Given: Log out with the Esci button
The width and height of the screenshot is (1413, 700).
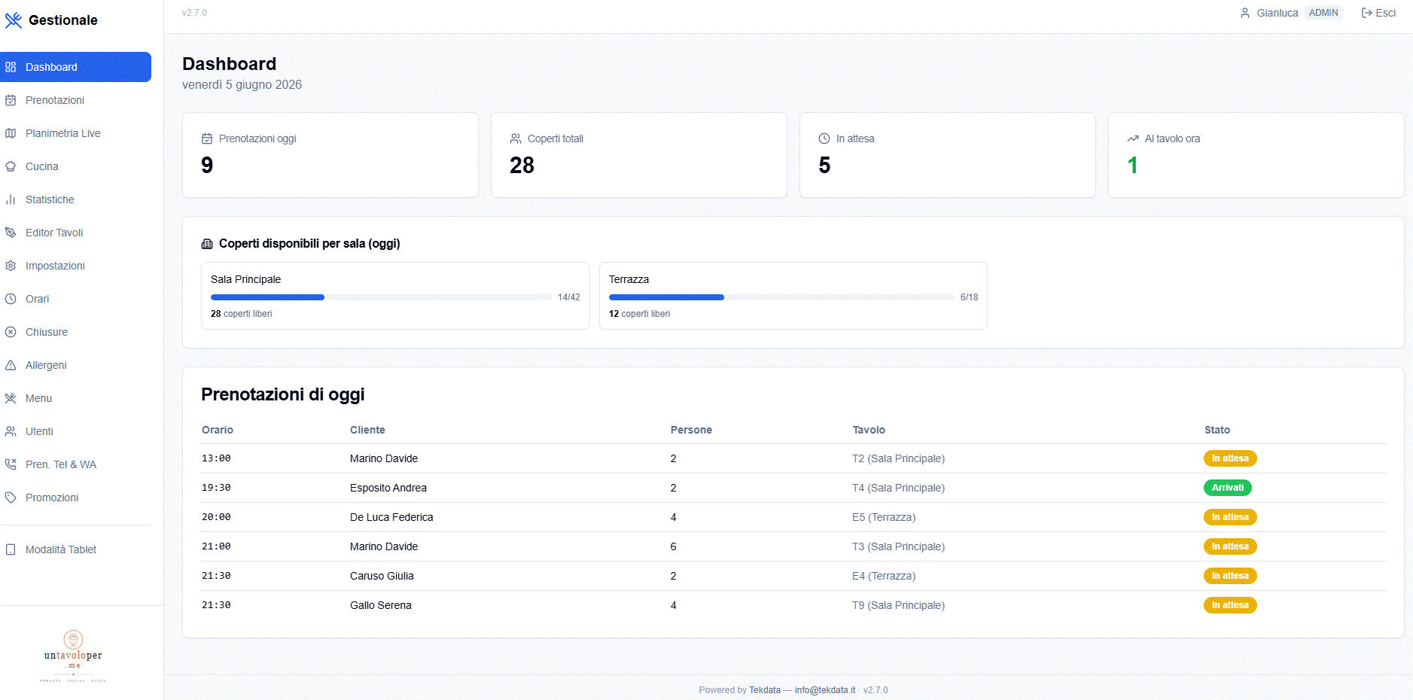Looking at the screenshot, I should point(1378,13).
